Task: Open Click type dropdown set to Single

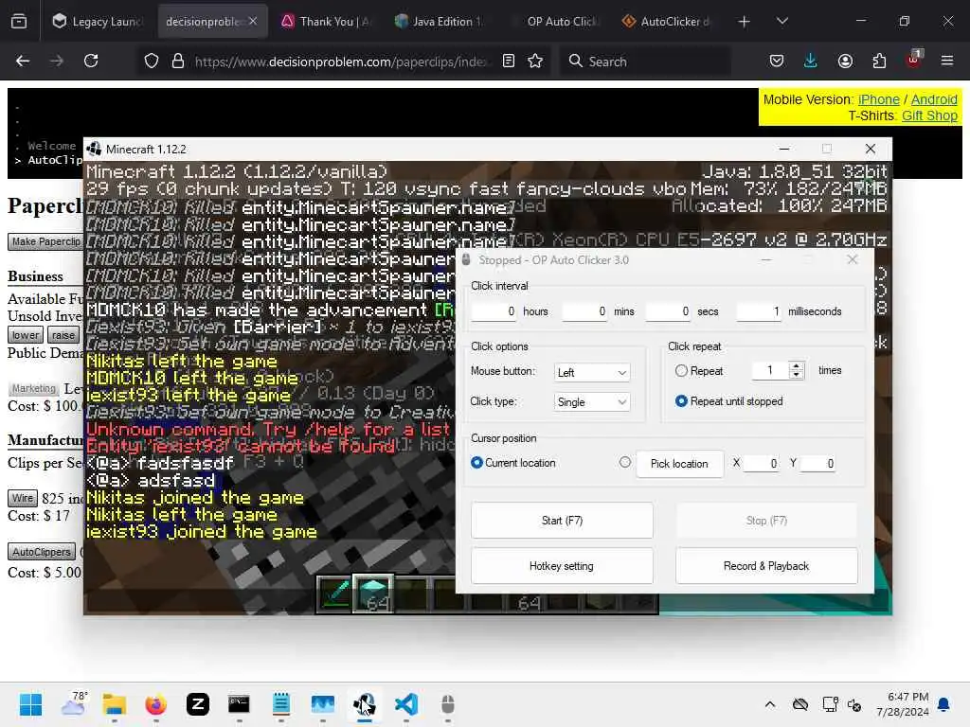Action: click(592, 401)
